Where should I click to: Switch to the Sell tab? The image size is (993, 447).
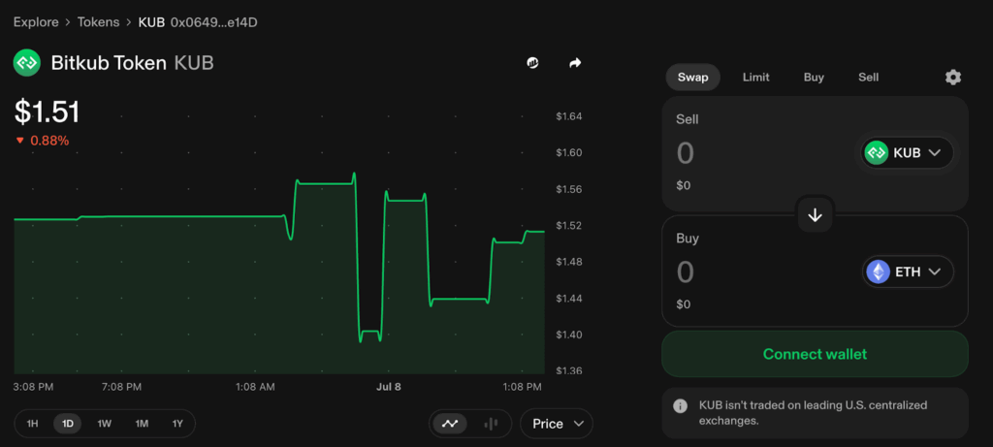pyautogui.click(x=868, y=78)
